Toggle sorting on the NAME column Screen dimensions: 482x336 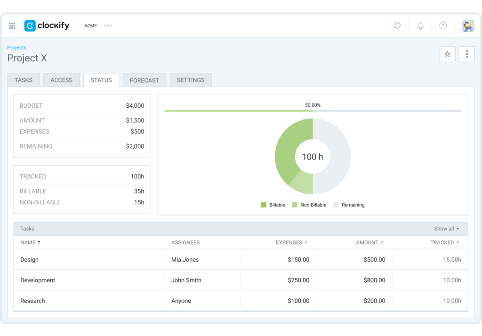coord(30,242)
